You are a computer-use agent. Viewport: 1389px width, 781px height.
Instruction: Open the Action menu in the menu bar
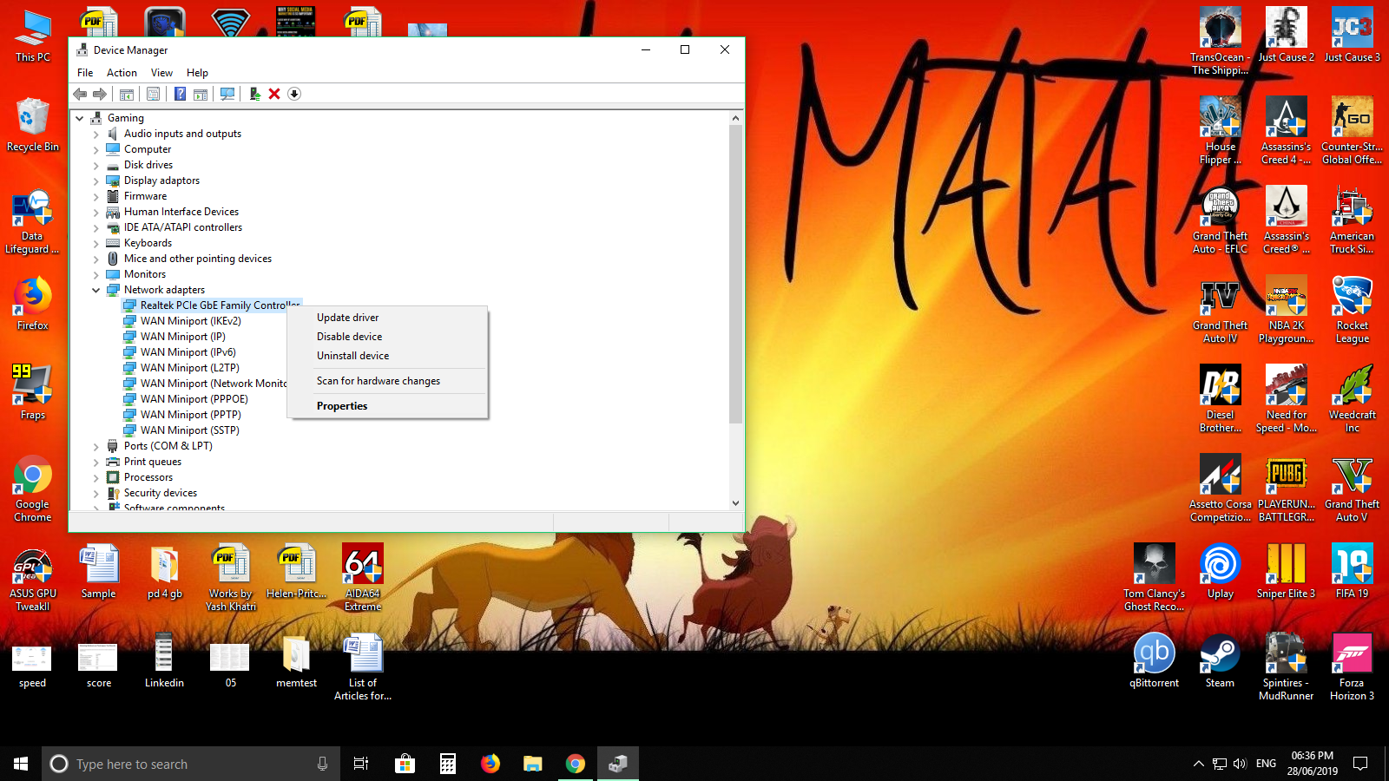point(122,73)
